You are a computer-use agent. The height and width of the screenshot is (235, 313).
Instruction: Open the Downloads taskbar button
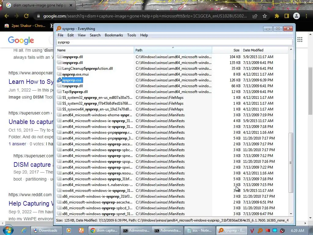coord(46,230)
